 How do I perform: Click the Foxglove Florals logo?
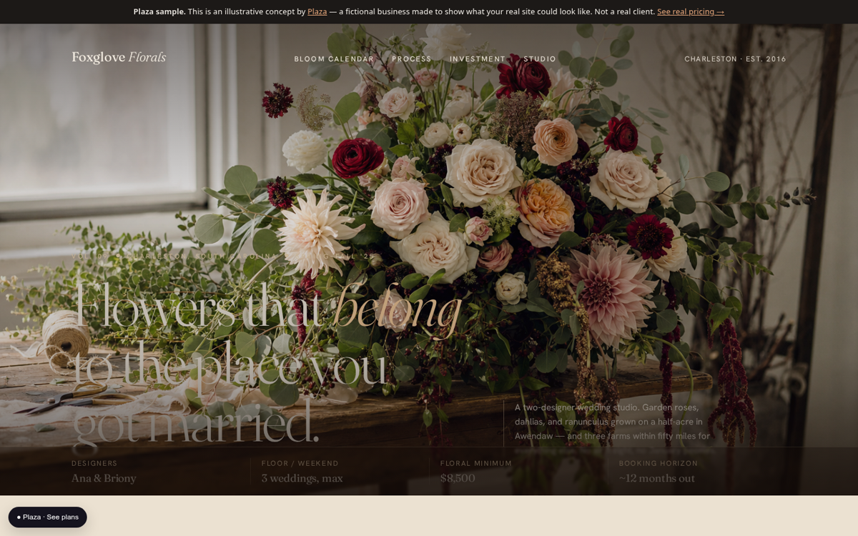coord(119,58)
